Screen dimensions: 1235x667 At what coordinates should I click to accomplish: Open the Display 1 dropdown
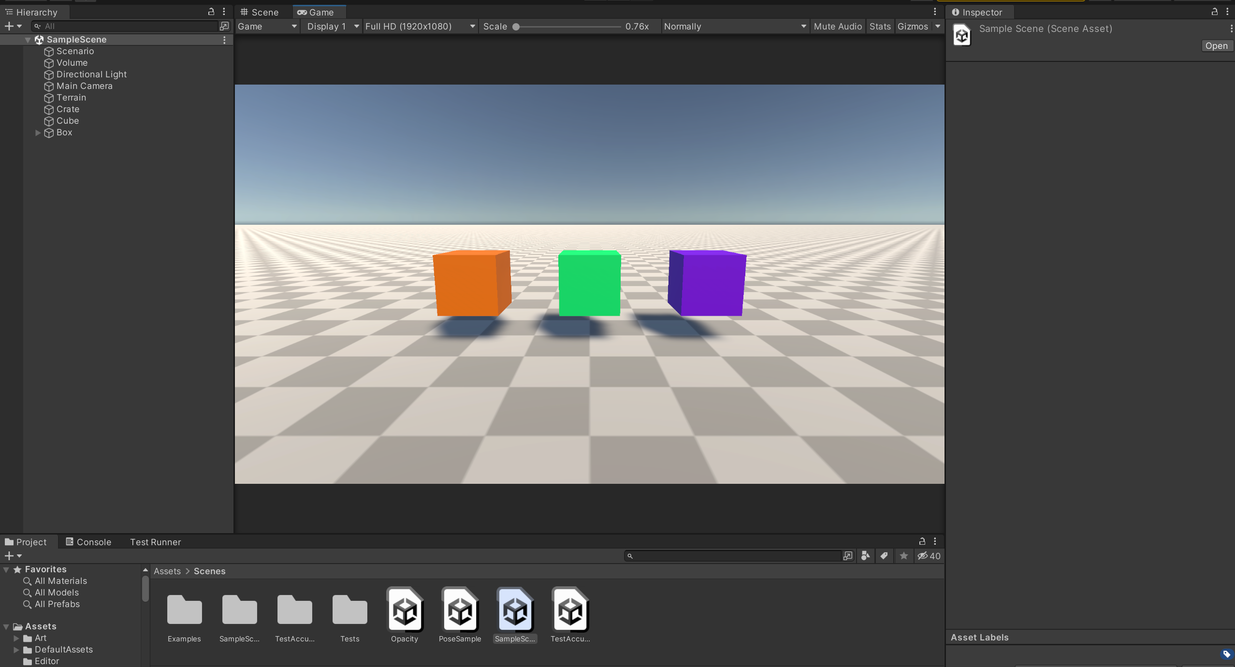pos(333,27)
